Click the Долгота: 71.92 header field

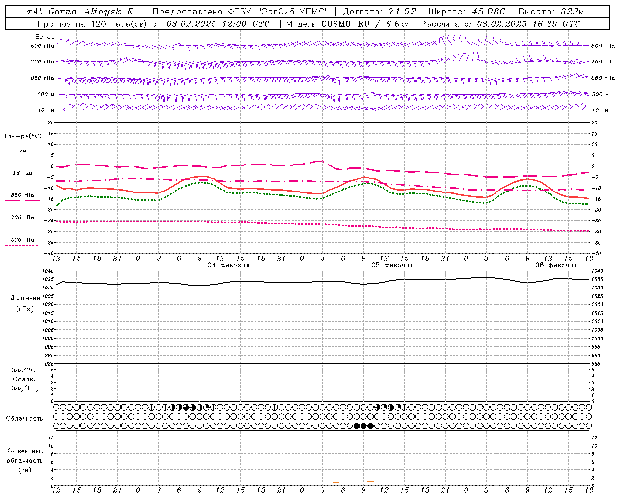click(x=379, y=12)
